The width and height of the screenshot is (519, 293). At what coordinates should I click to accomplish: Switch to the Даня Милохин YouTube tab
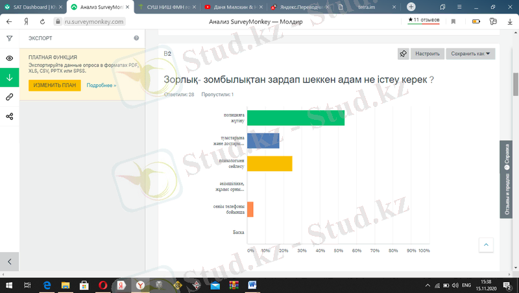pos(233,7)
